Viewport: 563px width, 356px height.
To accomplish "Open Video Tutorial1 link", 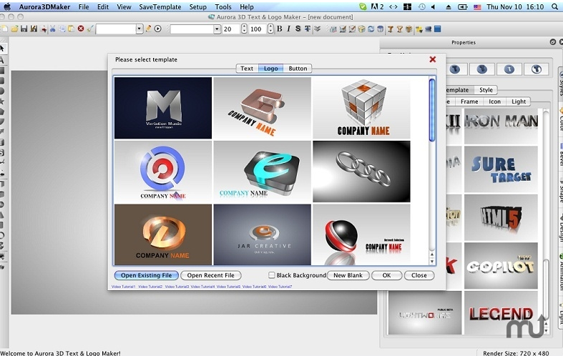I will coord(124,287).
